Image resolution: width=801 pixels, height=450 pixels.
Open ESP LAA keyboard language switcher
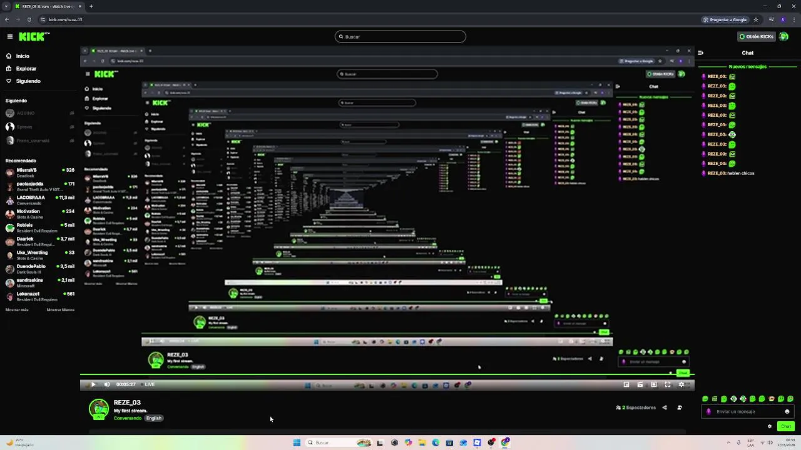pyautogui.click(x=750, y=442)
